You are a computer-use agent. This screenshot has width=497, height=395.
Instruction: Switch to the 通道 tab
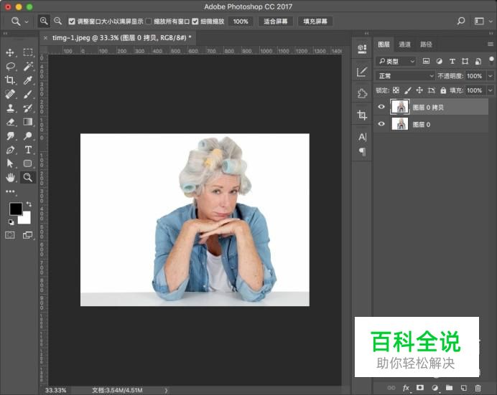click(x=405, y=44)
